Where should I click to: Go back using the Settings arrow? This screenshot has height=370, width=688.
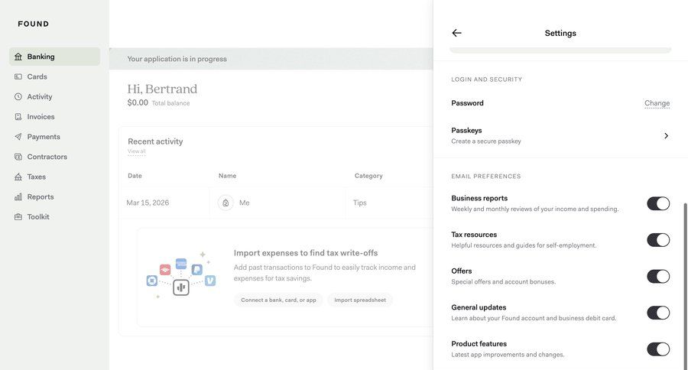click(x=457, y=33)
